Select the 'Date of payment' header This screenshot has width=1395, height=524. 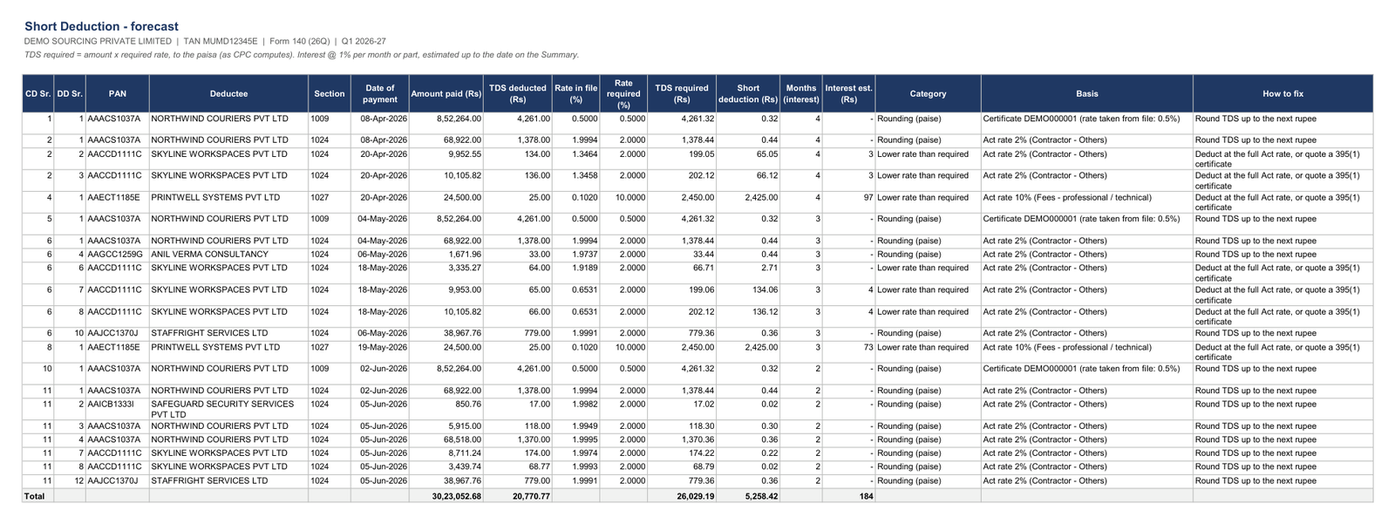(x=380, y=94)
